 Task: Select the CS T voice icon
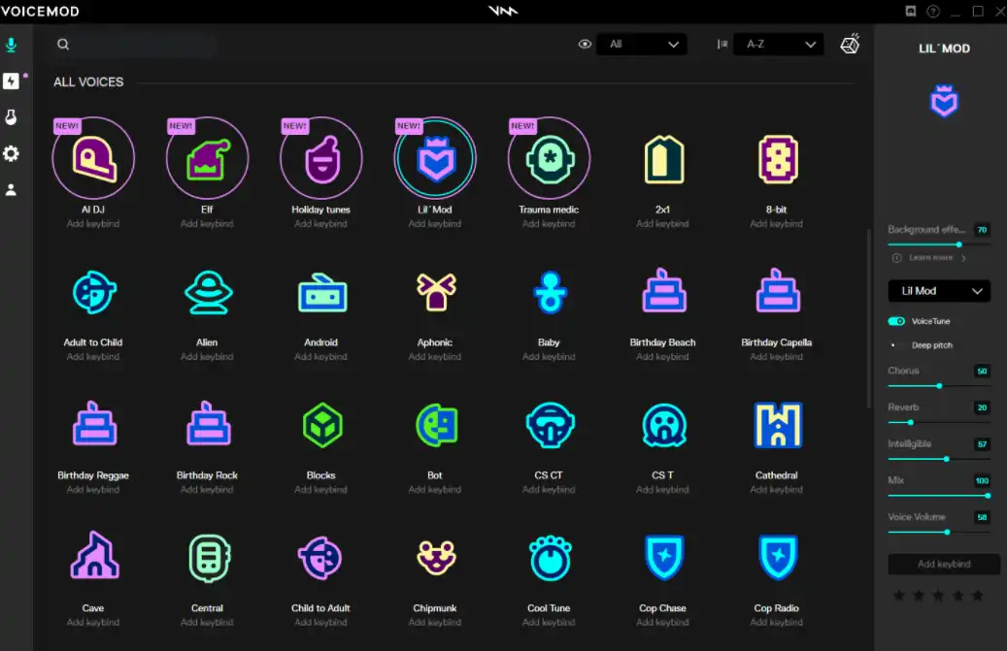(x=664, y=425)
